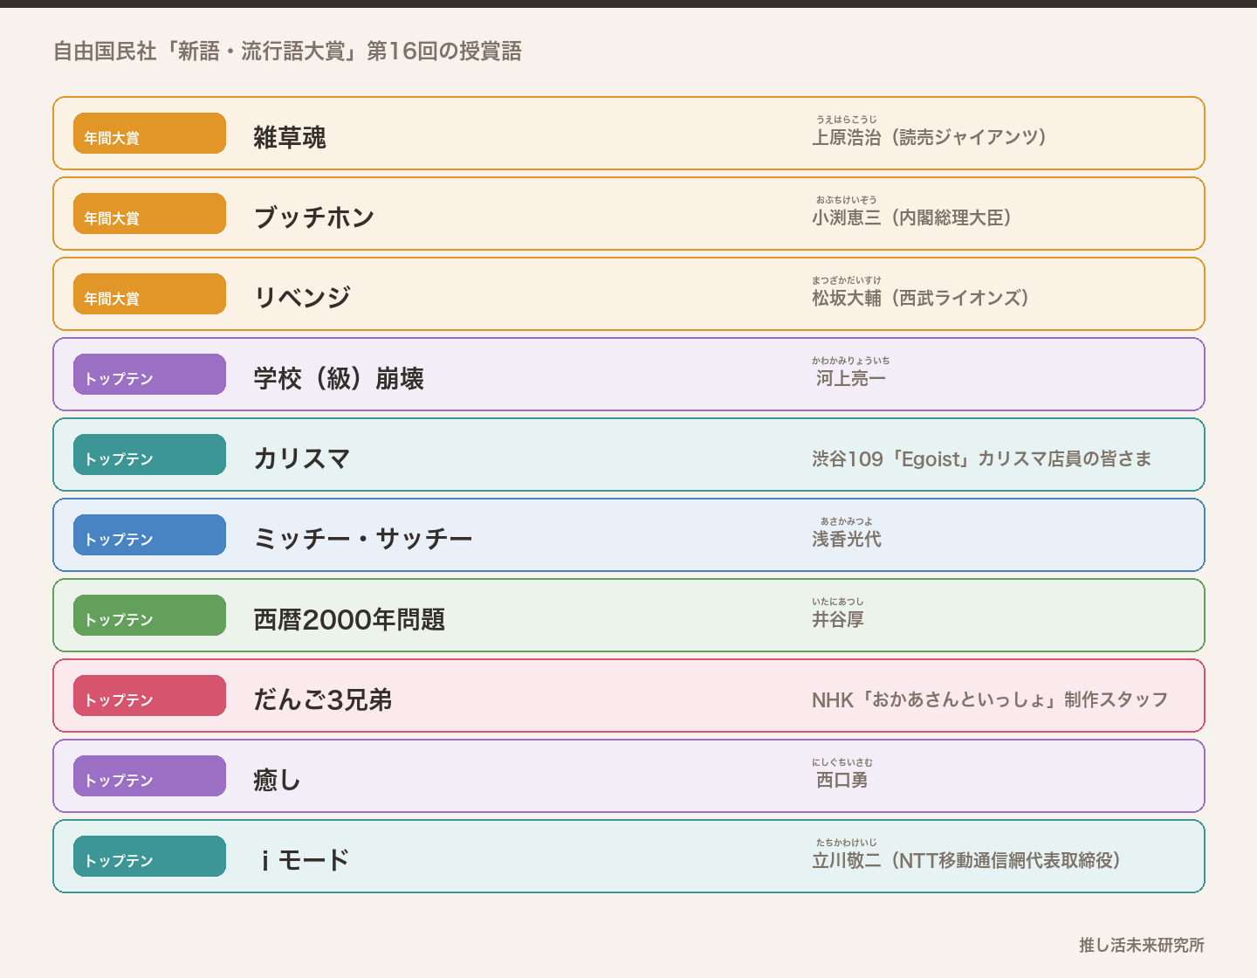Image resolution: width=1257 pixels, height=978 pixels.
Task: Select winner 小渕恵三（内閣総理大臣）
Action: tap(912, 217)
